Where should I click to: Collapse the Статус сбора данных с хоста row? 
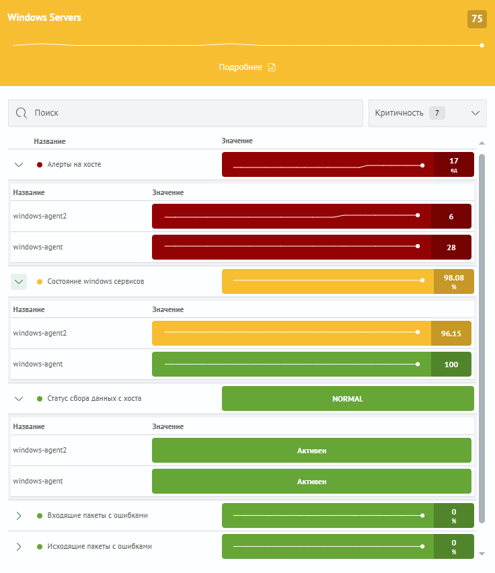[x=19, y=399]
